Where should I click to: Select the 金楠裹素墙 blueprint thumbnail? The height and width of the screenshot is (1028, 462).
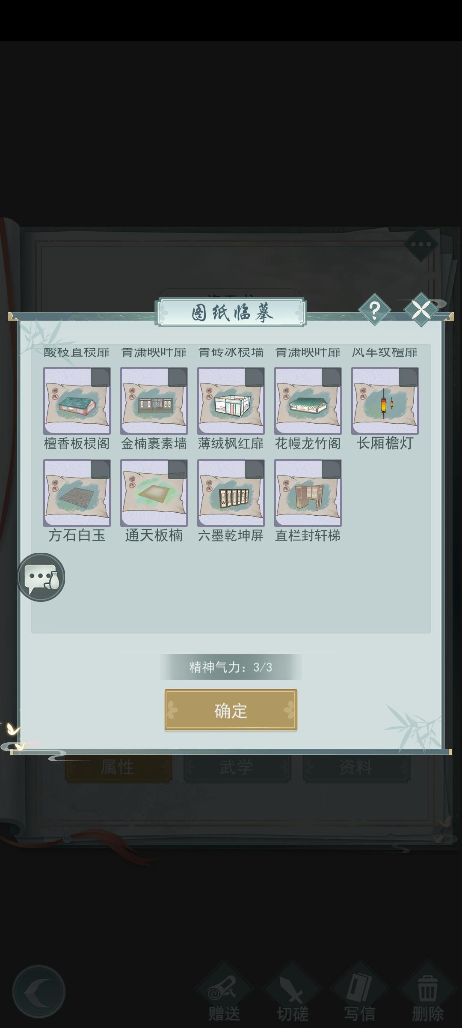click(154, 401)
